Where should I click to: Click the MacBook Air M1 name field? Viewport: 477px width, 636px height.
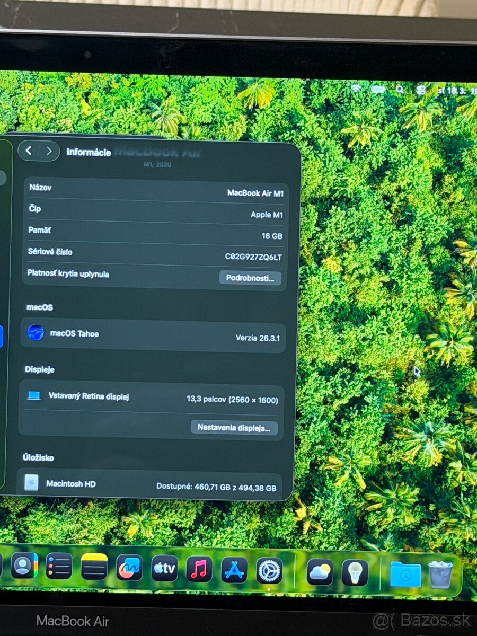click(255, 193)
